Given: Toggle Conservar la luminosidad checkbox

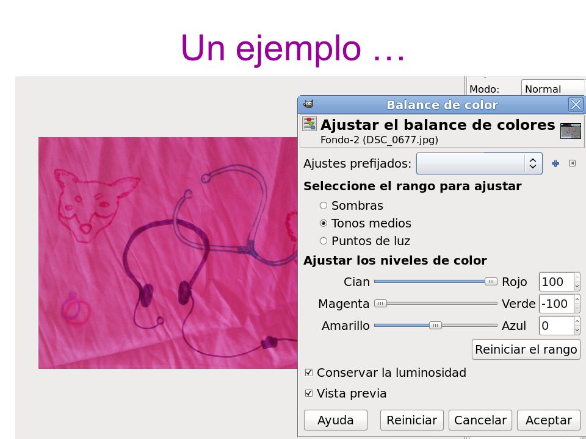Looking at the screenshot, I should tap(309, 373).
